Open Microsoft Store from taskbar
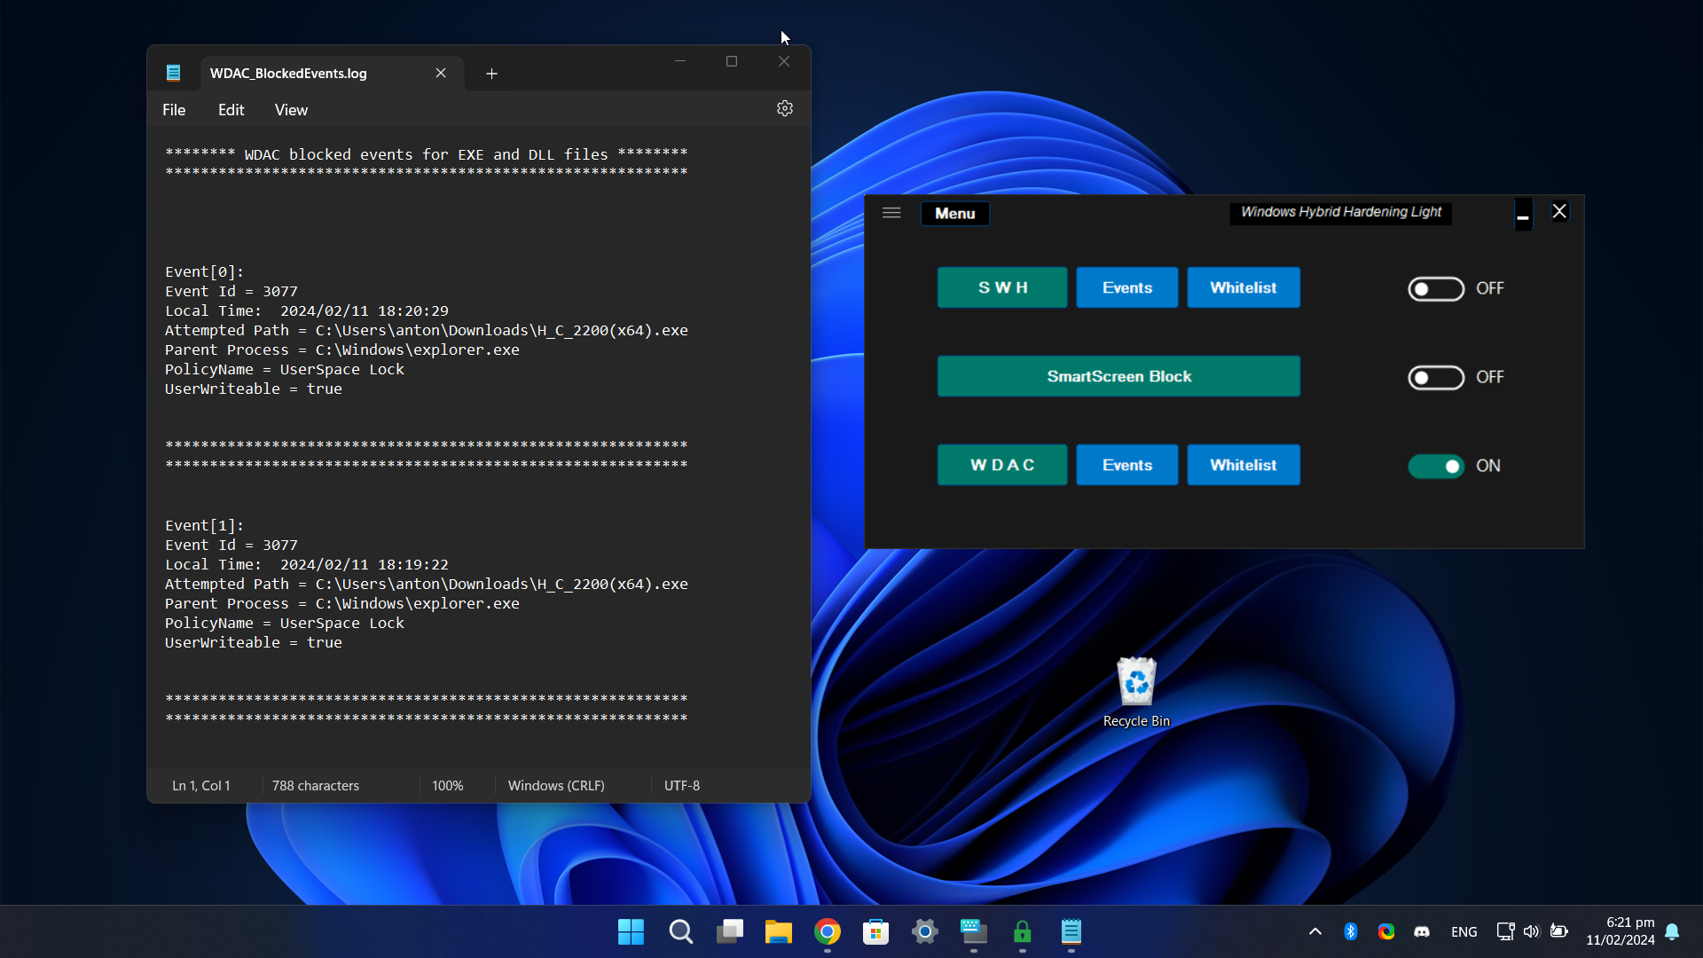 tap(875, 931)
